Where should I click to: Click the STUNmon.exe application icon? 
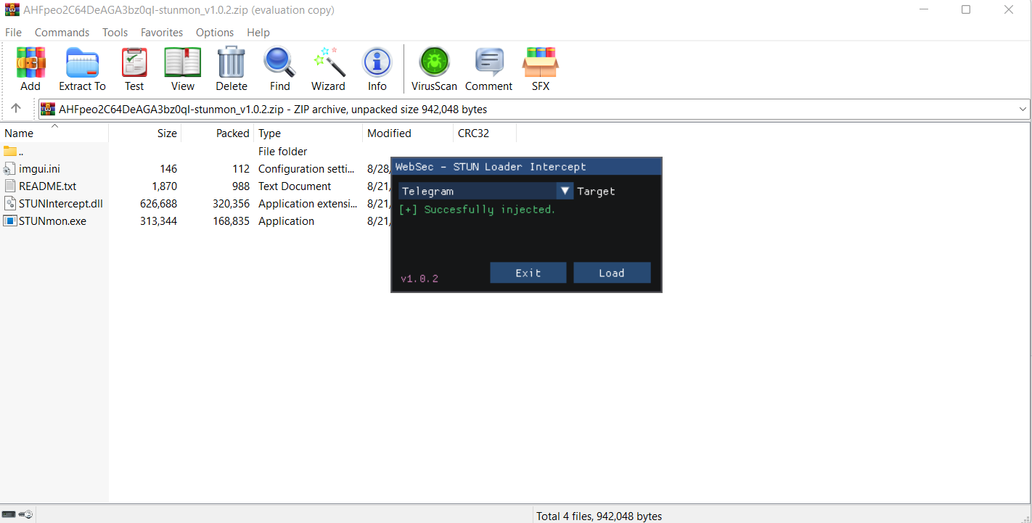tap(9, 221)
